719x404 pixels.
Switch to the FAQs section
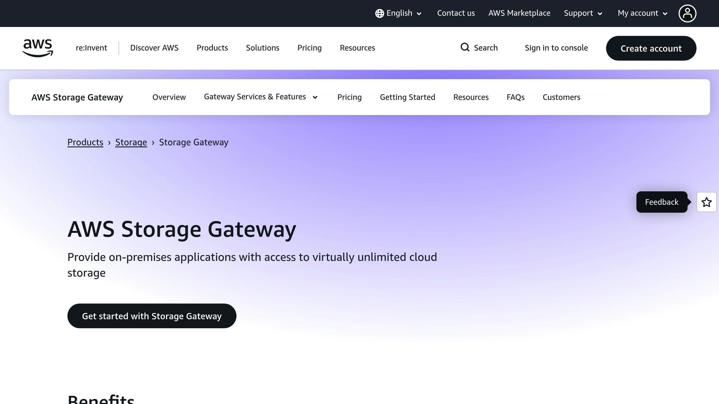pyautogui.click(x=515, y=97)
